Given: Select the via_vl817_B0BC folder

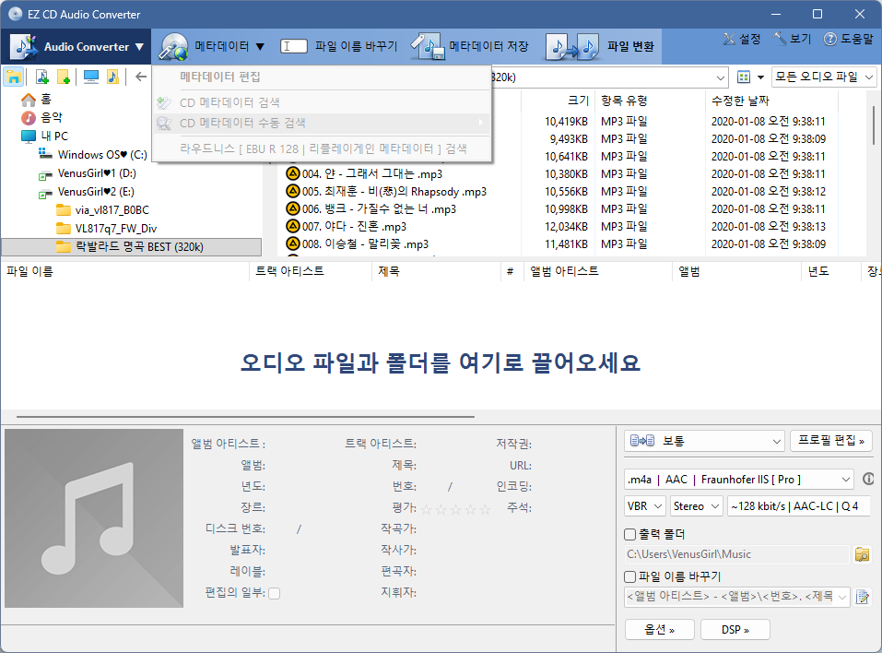Looking at the screenshot, I should 103,210.
